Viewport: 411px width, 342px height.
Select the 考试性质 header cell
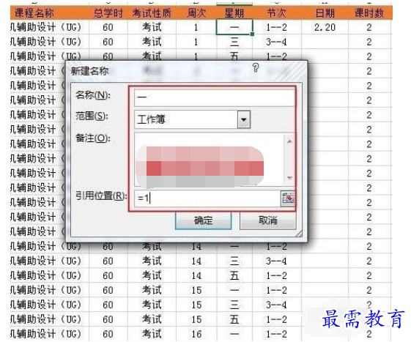(x=152, y=13)
